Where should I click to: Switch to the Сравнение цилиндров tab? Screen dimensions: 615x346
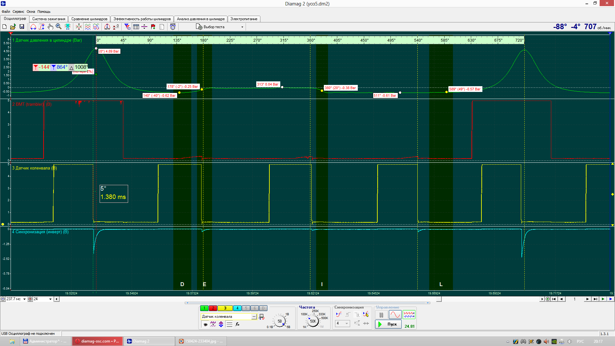[x=89, y=19]
